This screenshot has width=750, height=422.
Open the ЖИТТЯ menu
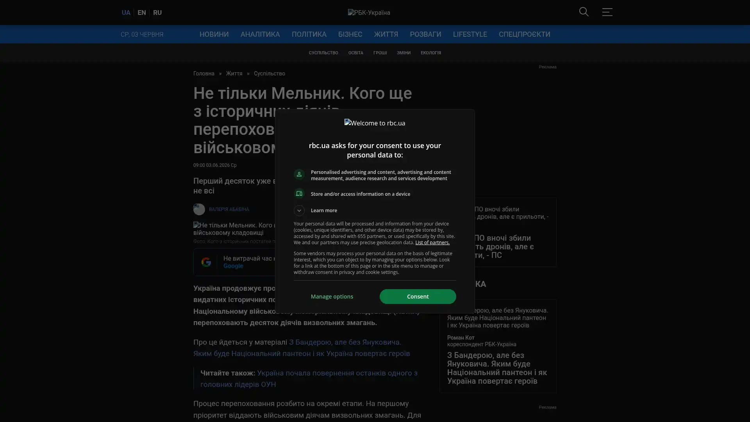point(386,34)
